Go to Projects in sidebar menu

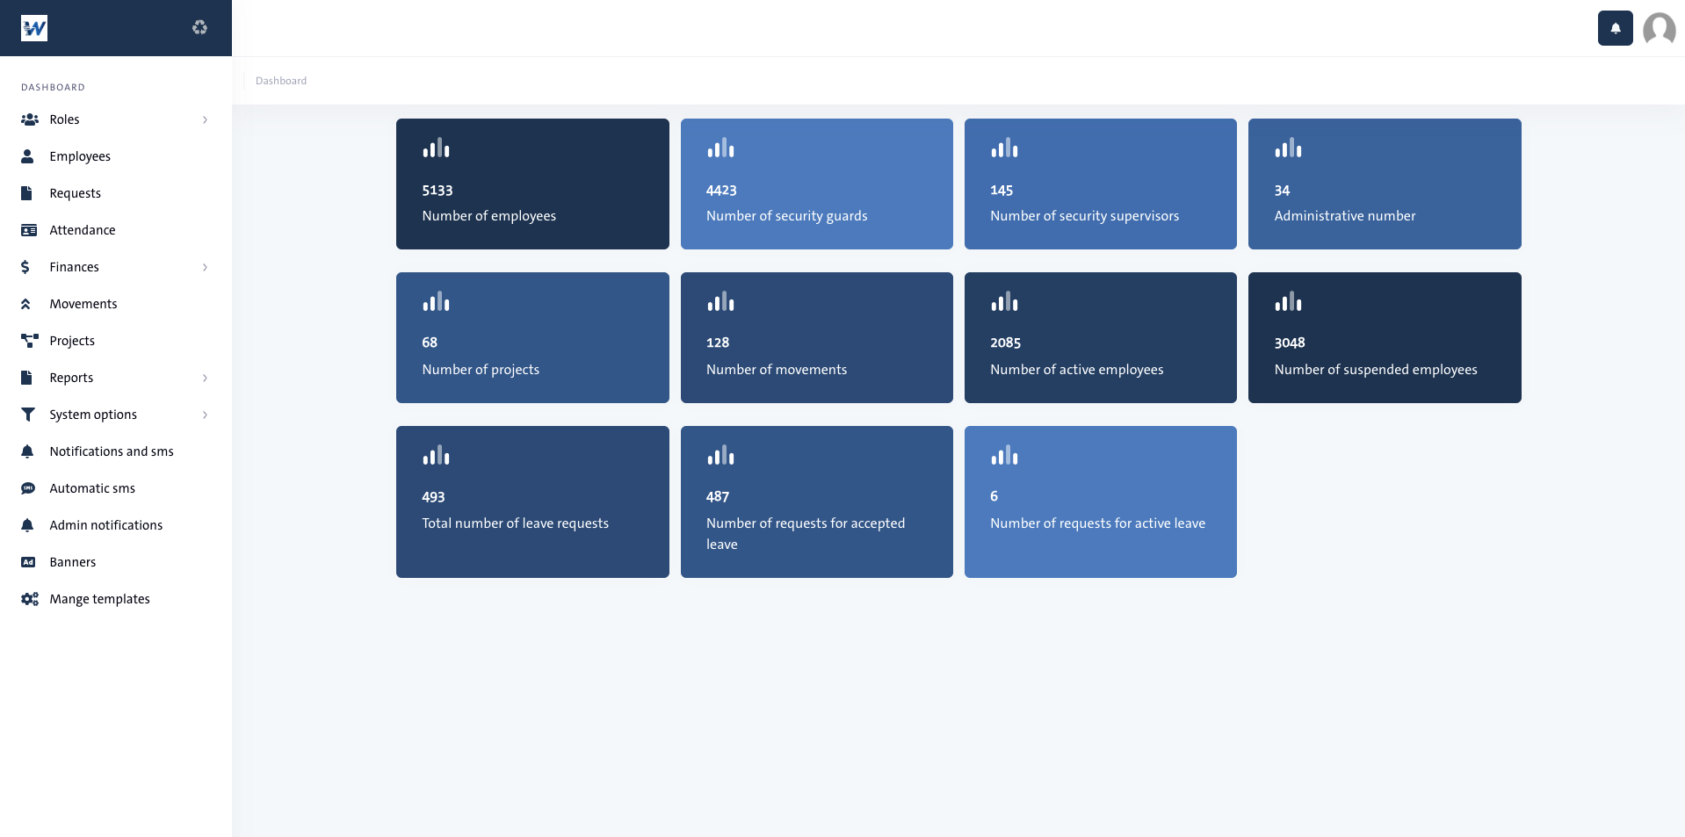tap(72, 341)
